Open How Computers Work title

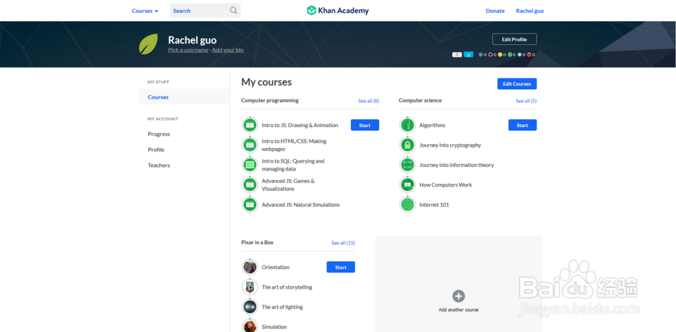point(445,185)
